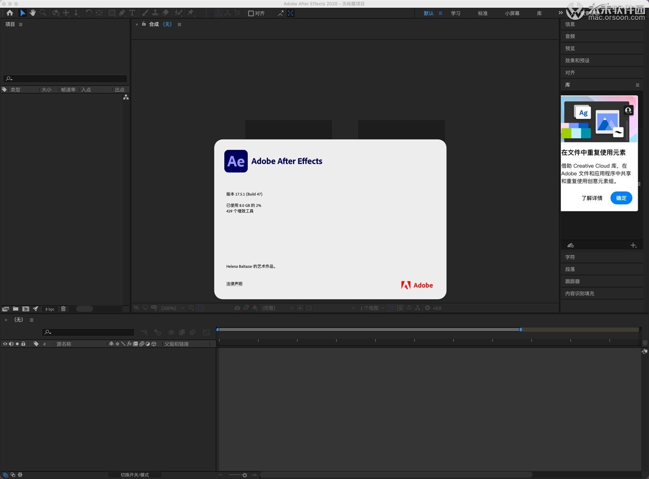649x479 pixels.
Task: Open the 法律声明 link in splash
Action: pyautogui.click(x=234, y=284)
